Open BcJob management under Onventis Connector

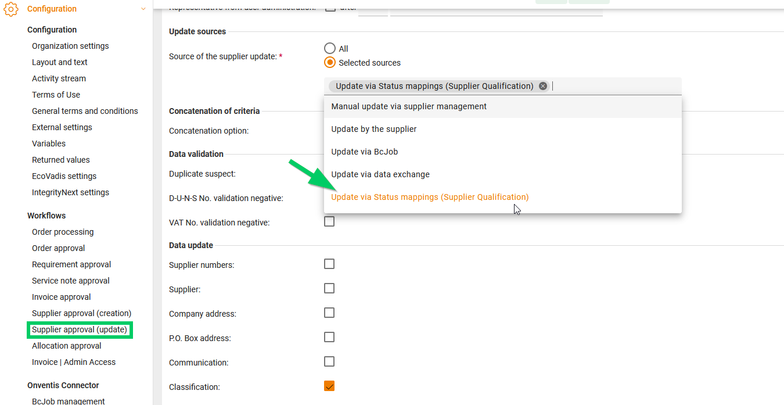click(69, 401)
